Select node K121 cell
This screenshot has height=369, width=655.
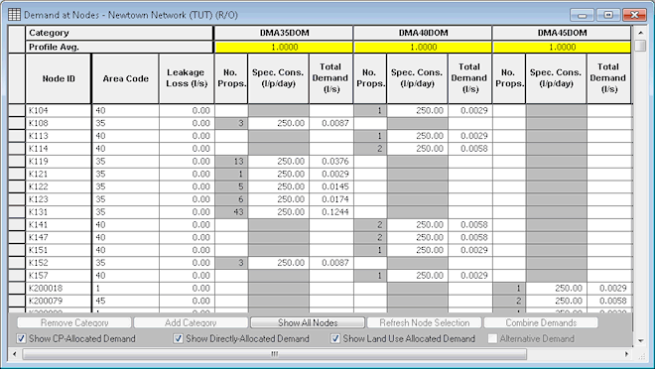point(59,174)
